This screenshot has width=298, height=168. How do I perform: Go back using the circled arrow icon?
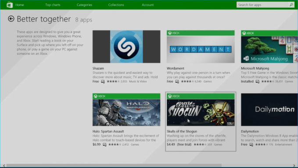[x=11, y=19]
